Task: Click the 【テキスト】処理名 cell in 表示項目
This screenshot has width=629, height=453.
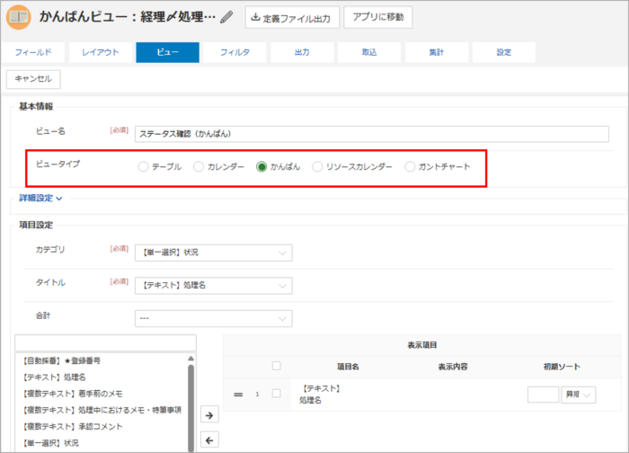Action: click(320, 395)
